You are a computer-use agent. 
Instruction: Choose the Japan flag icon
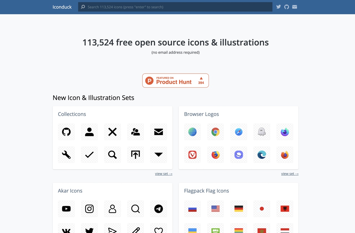point(262,209)
